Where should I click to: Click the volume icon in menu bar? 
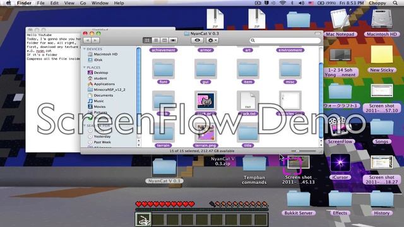(x=301, y=3)
